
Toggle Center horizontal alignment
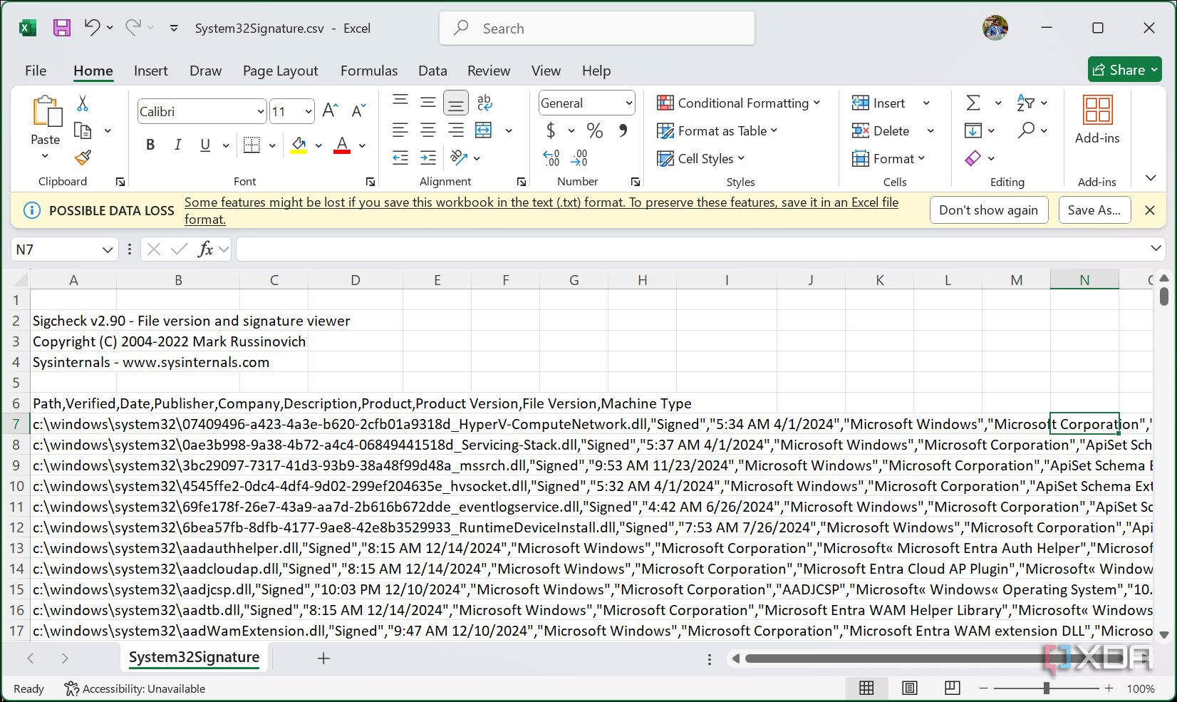click(x=428, y=130)
